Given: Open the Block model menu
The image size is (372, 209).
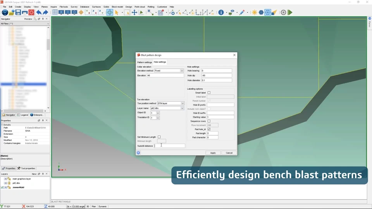Looking at the screenshot, I should point(117,7).
